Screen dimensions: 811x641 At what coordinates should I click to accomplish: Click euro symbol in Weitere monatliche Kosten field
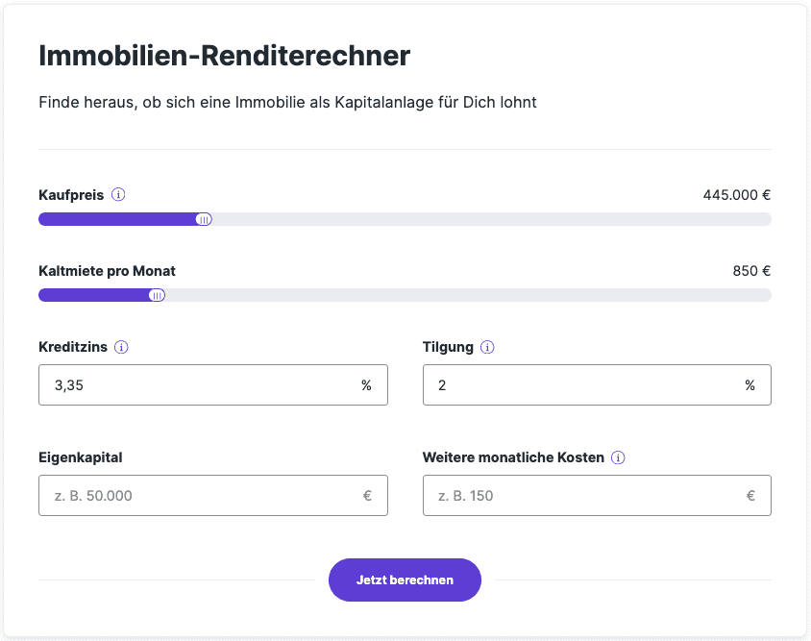pos(750,496)
